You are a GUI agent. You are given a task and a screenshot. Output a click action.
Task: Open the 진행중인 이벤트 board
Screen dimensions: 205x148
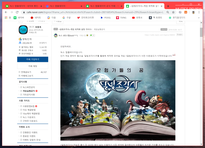(30, 132)
